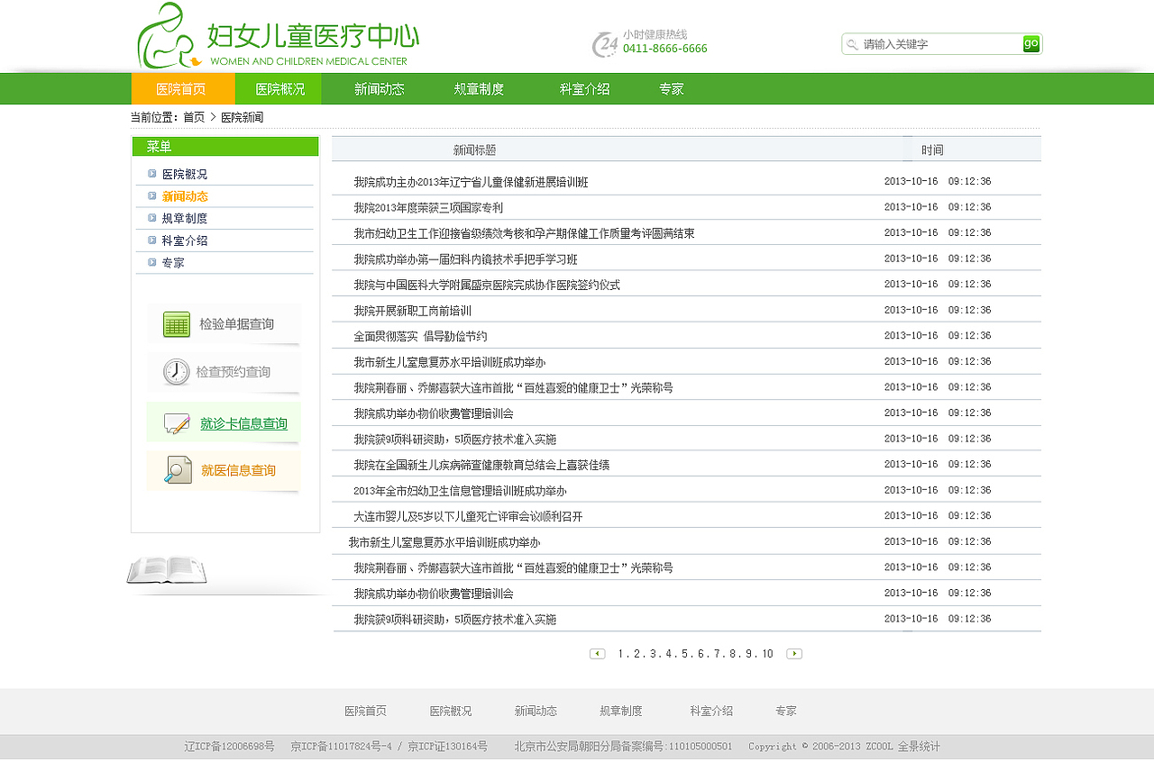Screen dimensions: 1154x771
Task: Expand the arrow bullet beside 规章制度
Action: pos(151,218)
